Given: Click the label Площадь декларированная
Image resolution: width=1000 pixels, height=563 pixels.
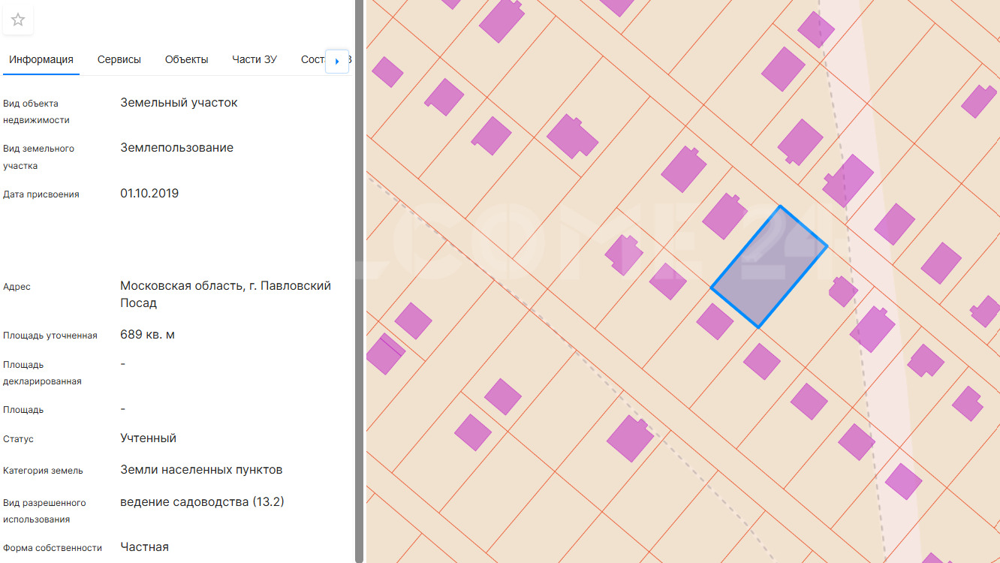Looking at the screenshot, I should [x=42, y=373].
